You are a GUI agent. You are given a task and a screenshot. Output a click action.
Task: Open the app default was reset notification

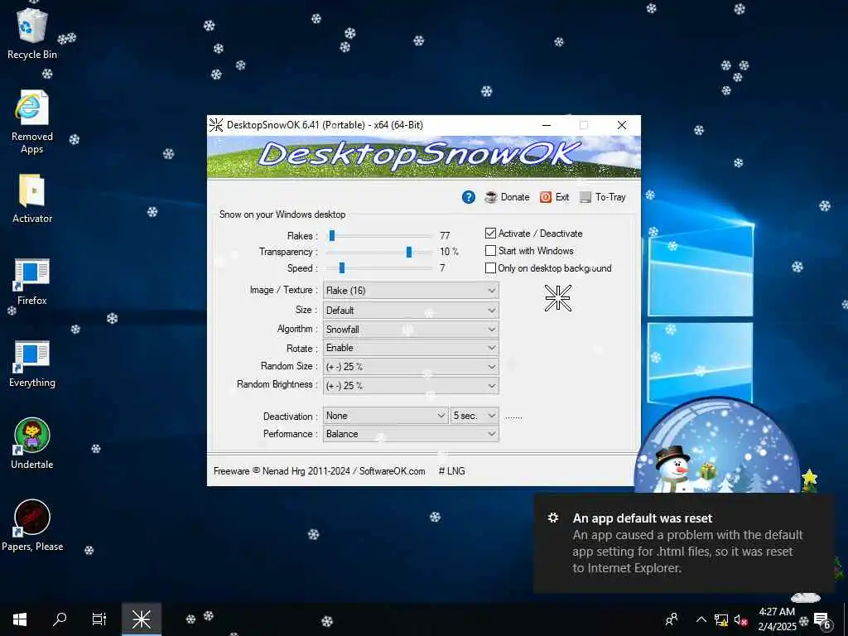click(x=683, y=542)
